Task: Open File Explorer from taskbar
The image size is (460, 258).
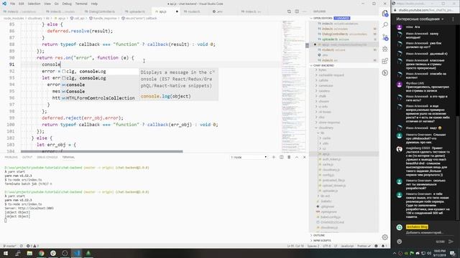Action: coord(29,253)
